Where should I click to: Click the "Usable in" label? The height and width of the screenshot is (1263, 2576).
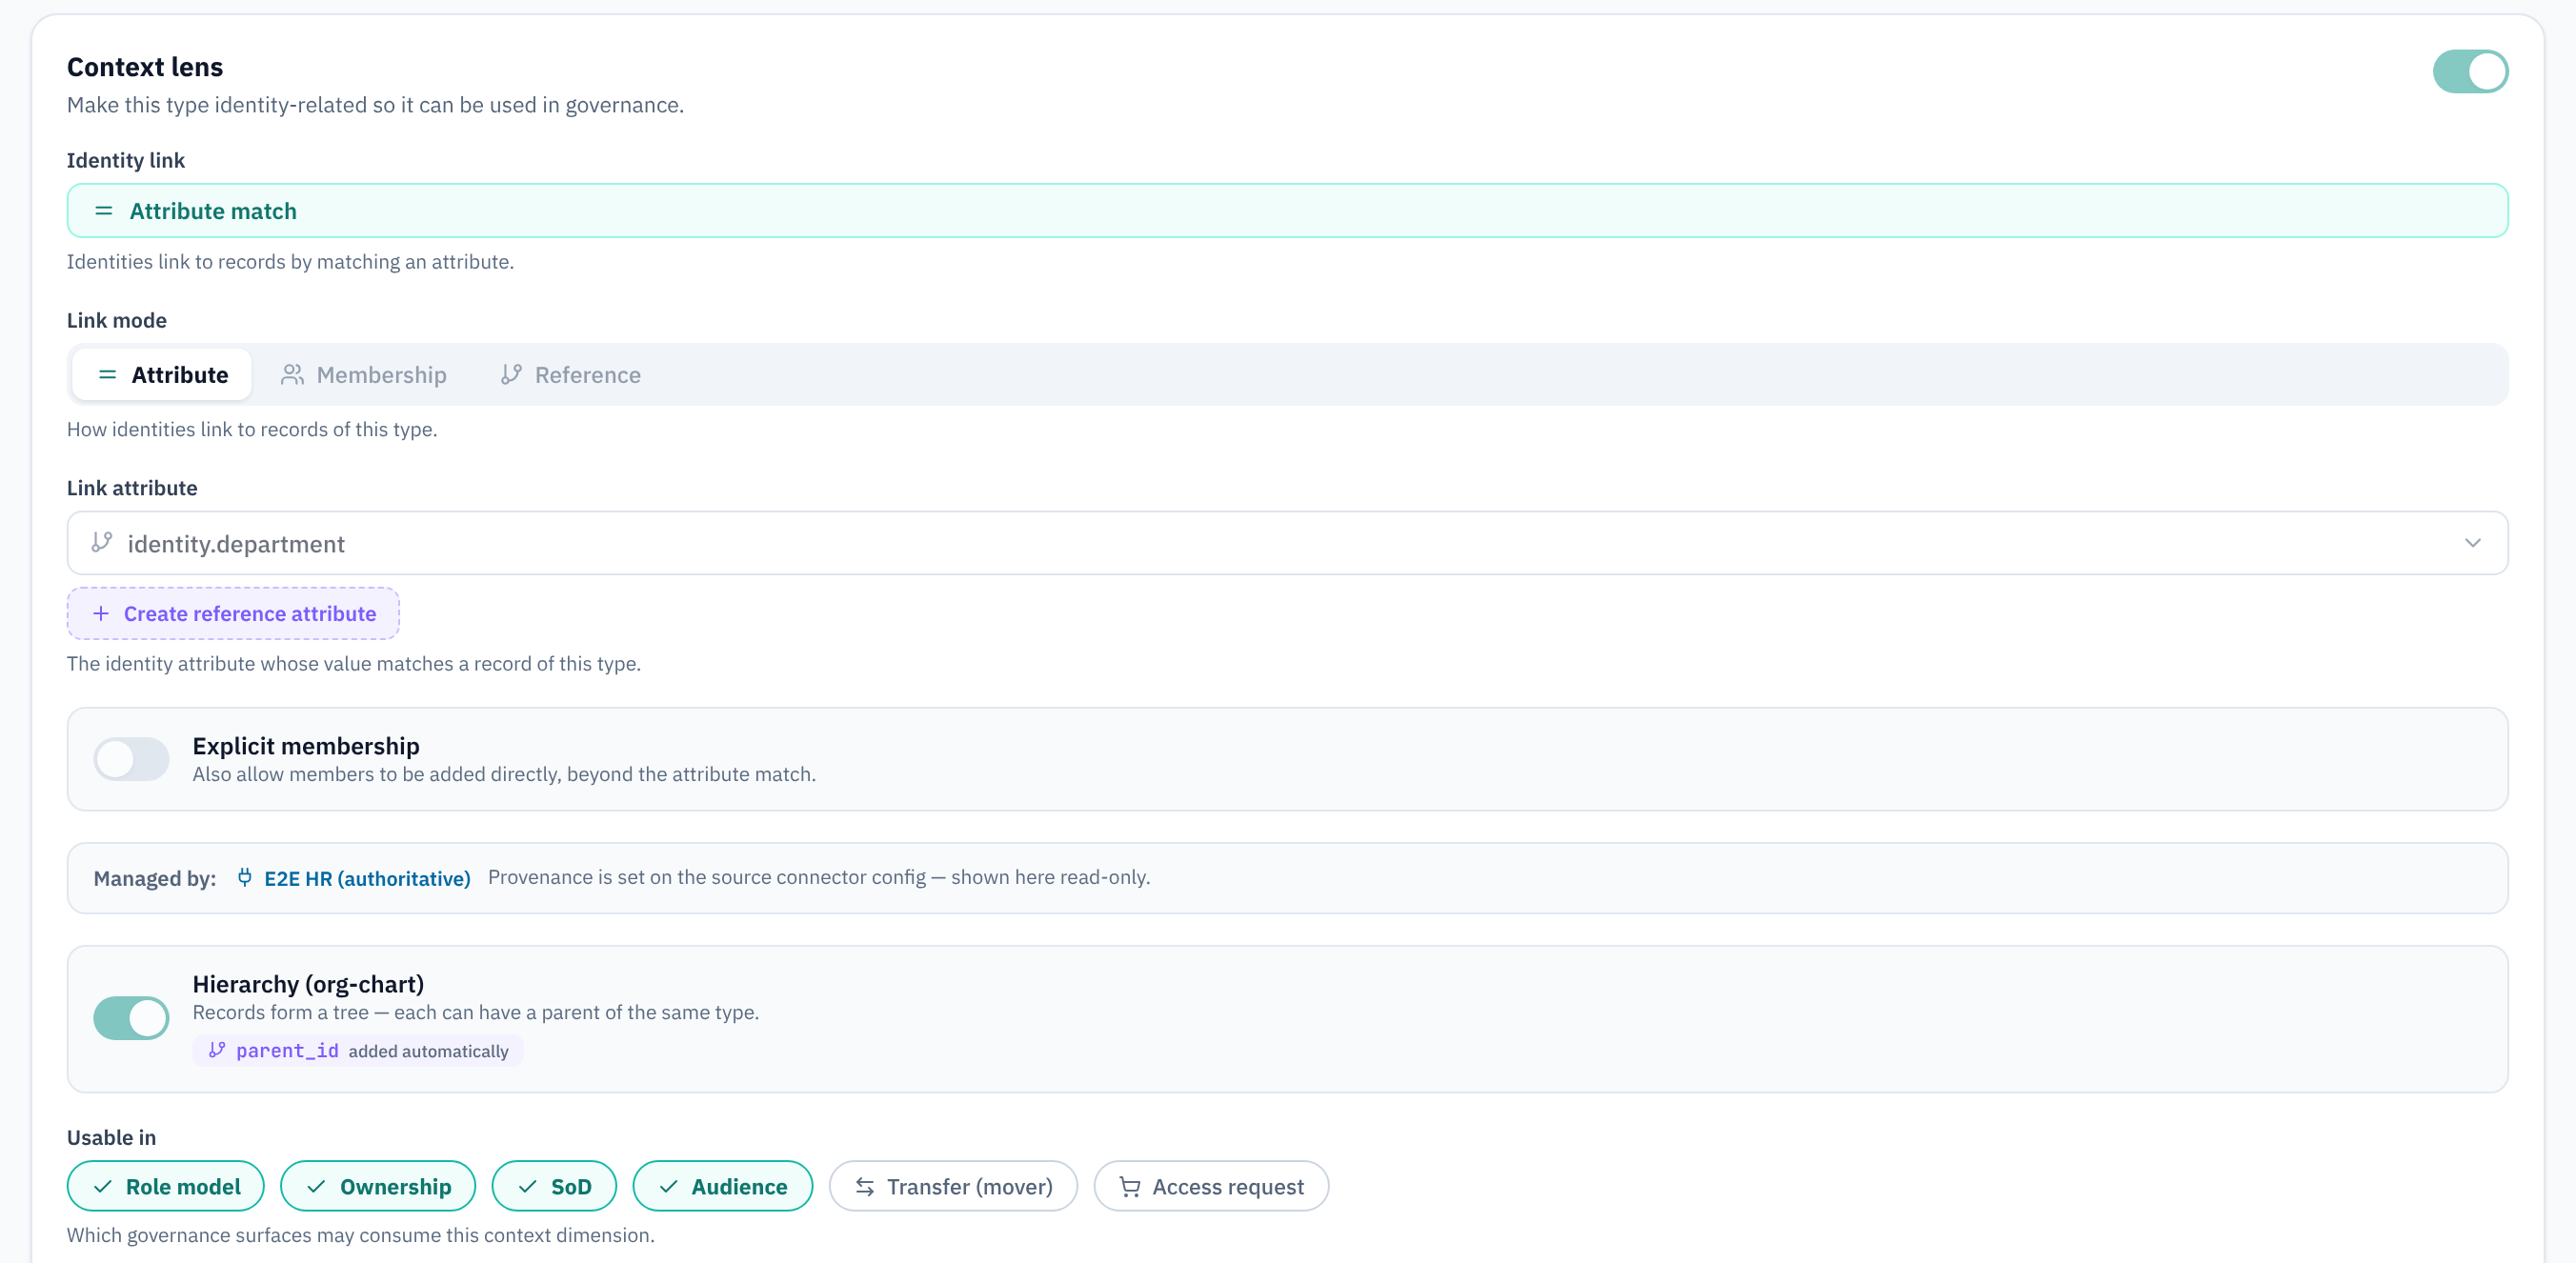click(111, 1137)
